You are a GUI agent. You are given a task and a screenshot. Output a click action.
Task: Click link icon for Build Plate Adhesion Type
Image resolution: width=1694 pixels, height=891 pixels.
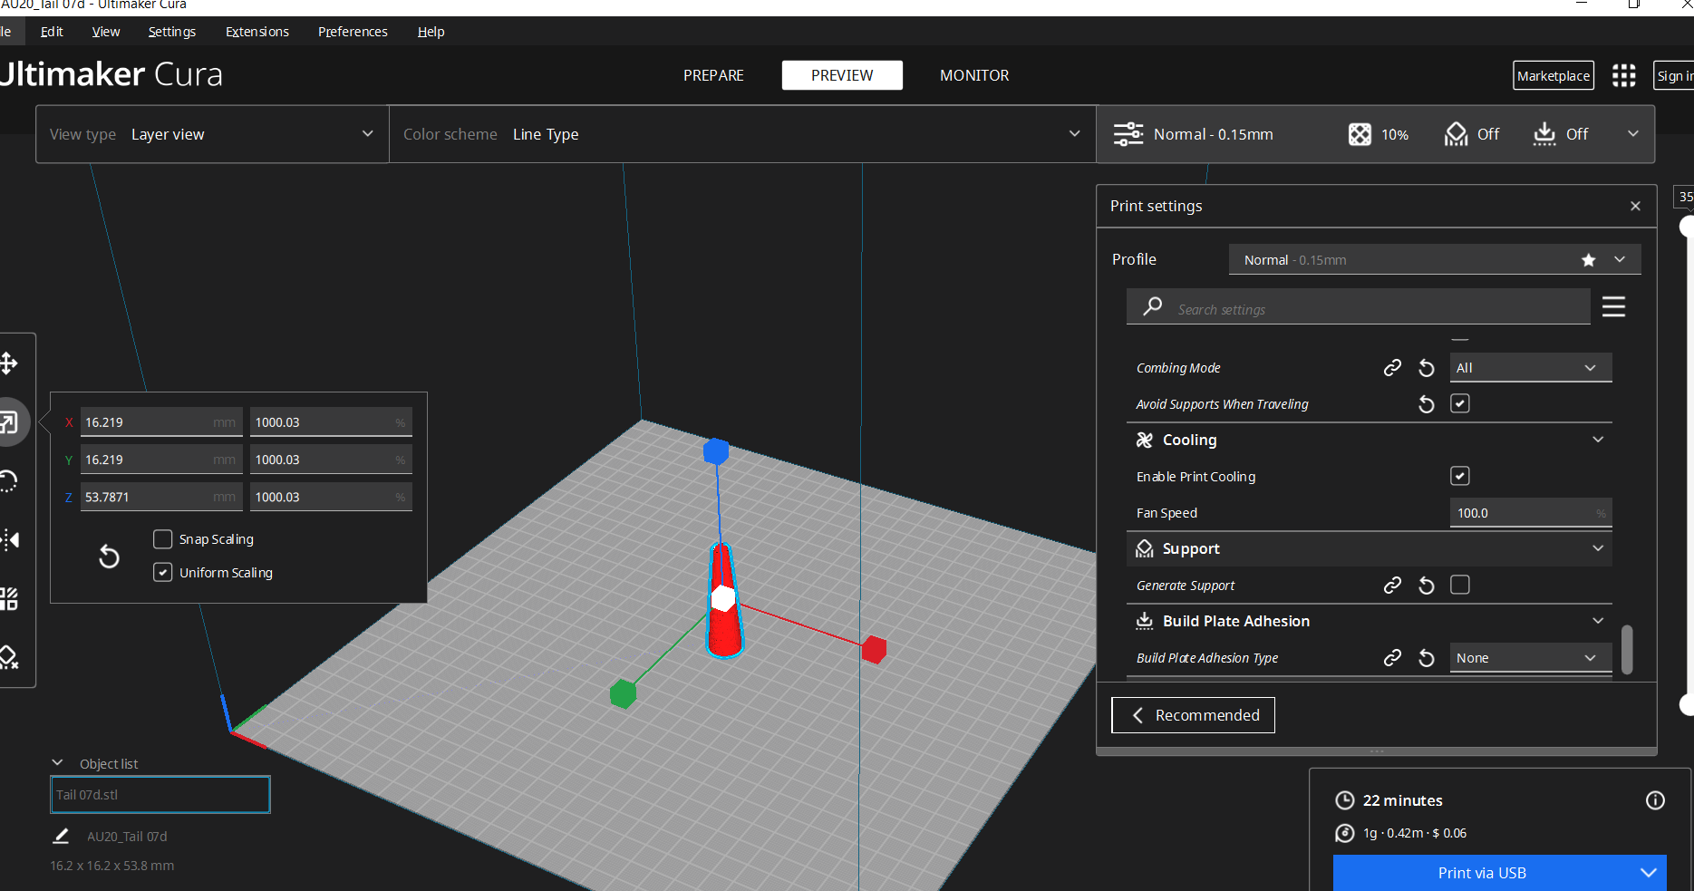tap(1392, 657)
